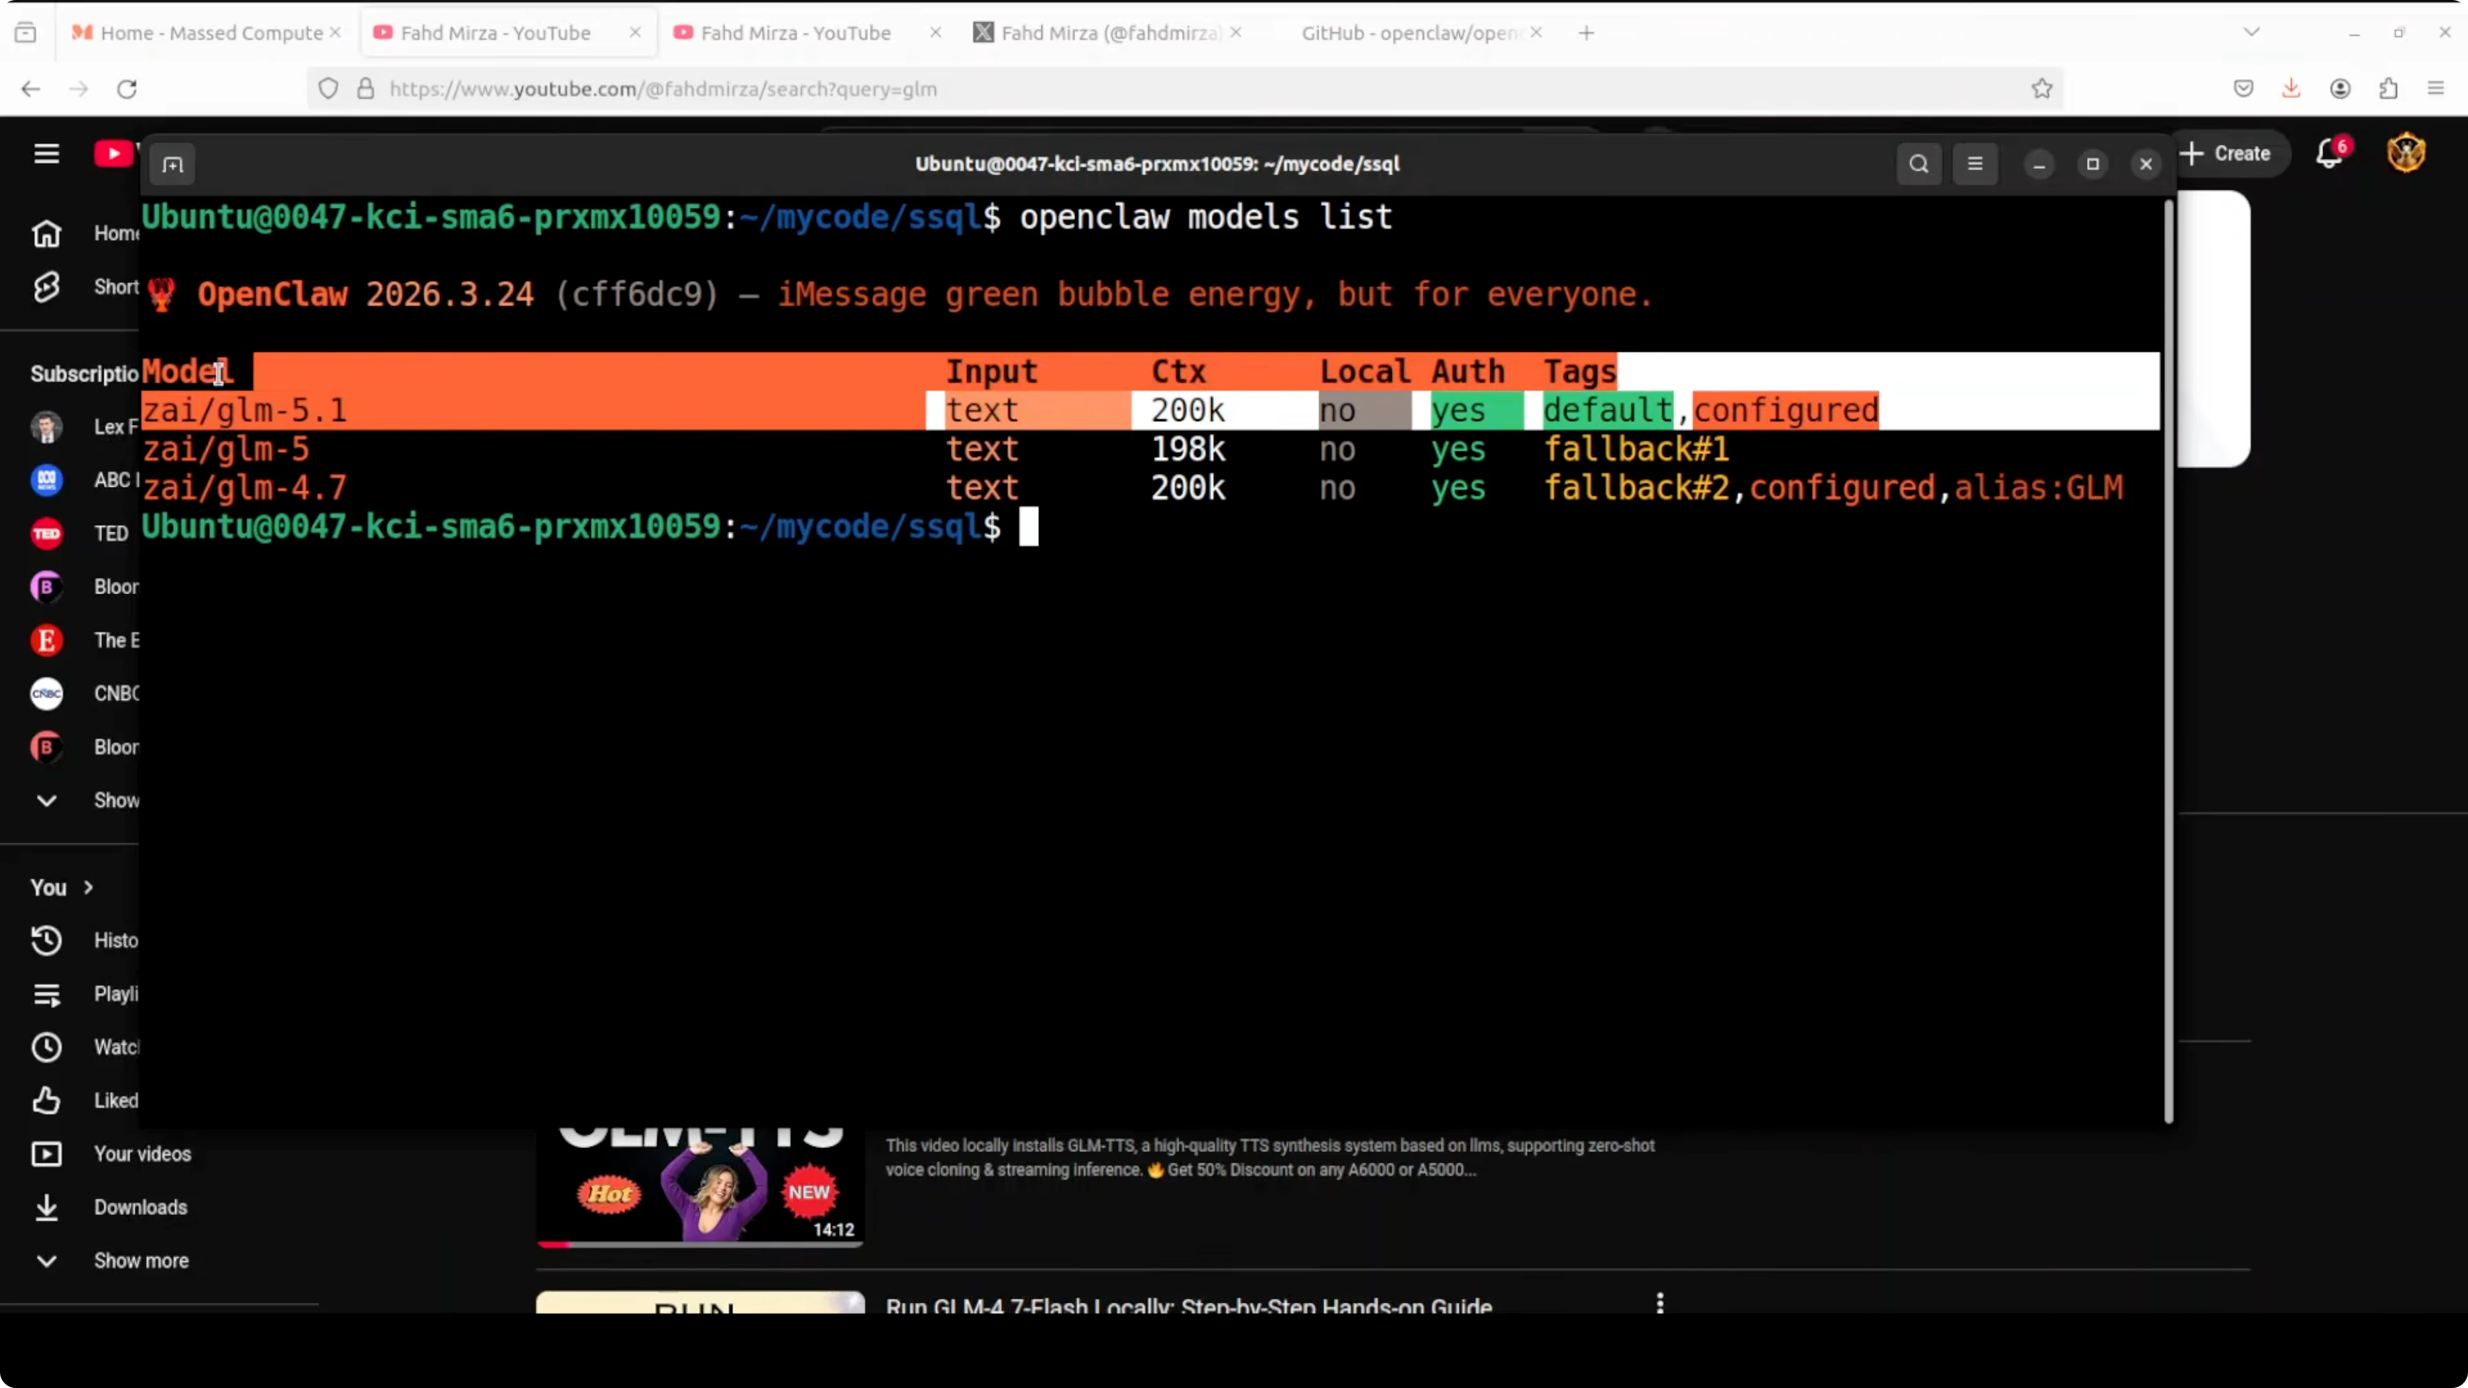
Task: Open the YouTube guide hamburger menu
Action: (46, 154)
